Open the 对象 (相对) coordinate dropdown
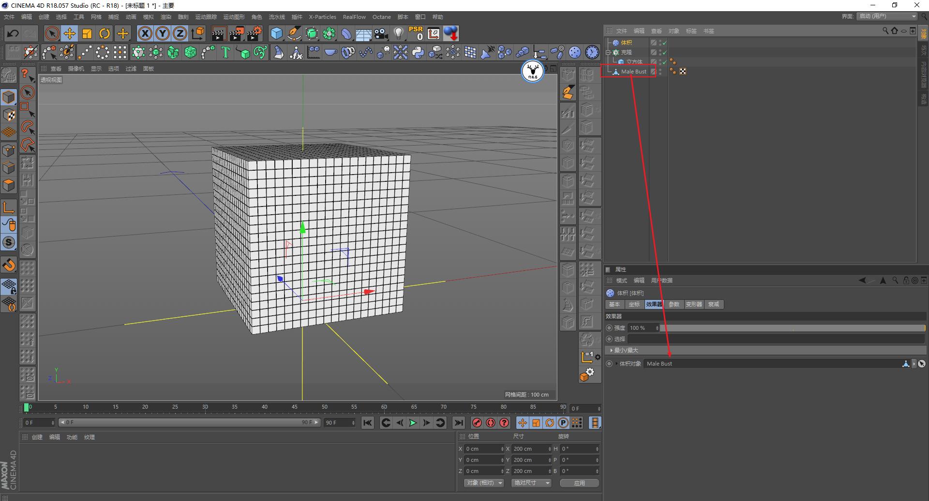Screen dimensions: 929x501 coord(484,483)
